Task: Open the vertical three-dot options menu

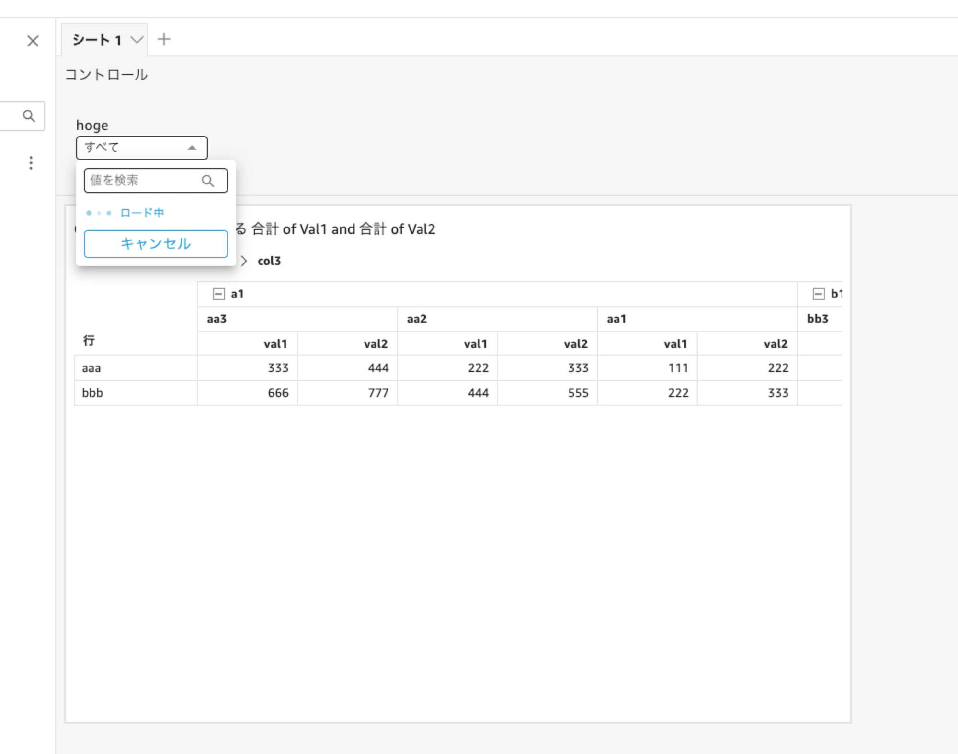Action: point(31,163)
